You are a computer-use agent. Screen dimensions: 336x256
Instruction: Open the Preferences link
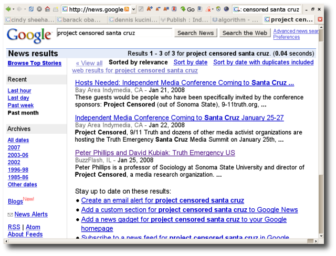[286, 37]
